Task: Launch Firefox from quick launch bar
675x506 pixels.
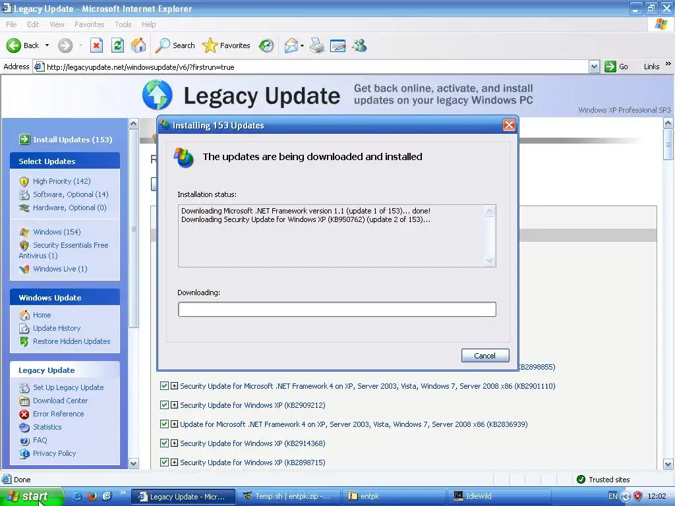Action: click(x=92, y=496)
